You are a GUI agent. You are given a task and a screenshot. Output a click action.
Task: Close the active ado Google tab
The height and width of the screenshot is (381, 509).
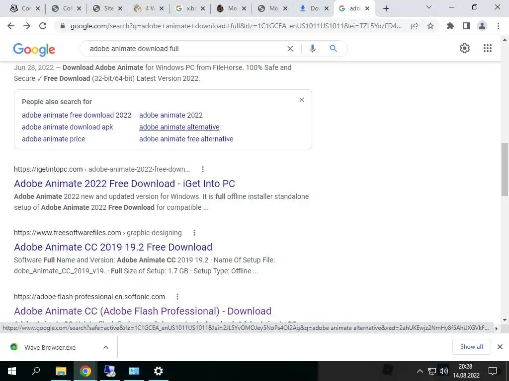(x=367, y=9)
